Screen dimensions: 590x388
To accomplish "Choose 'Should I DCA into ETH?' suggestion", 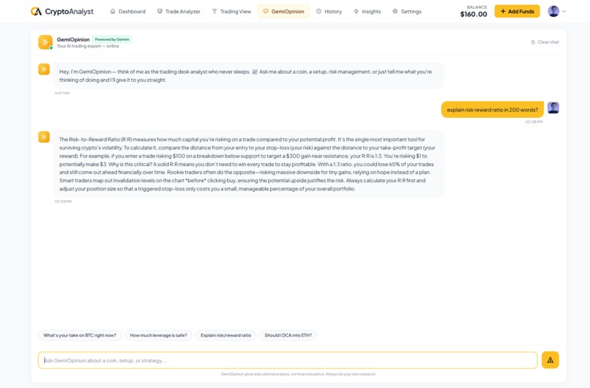I will pos(288,335).
